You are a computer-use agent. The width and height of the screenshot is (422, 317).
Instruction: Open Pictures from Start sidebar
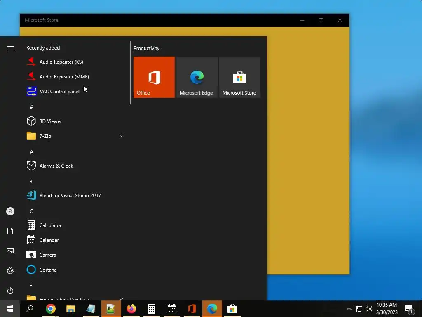10,251
